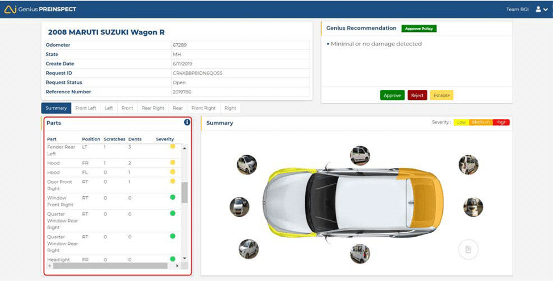Image resolution: width=553 pixels, height=281 pixels.
Task: Switch to the Front Right tab
Action: pyautogui.click(x=203, y=108)
